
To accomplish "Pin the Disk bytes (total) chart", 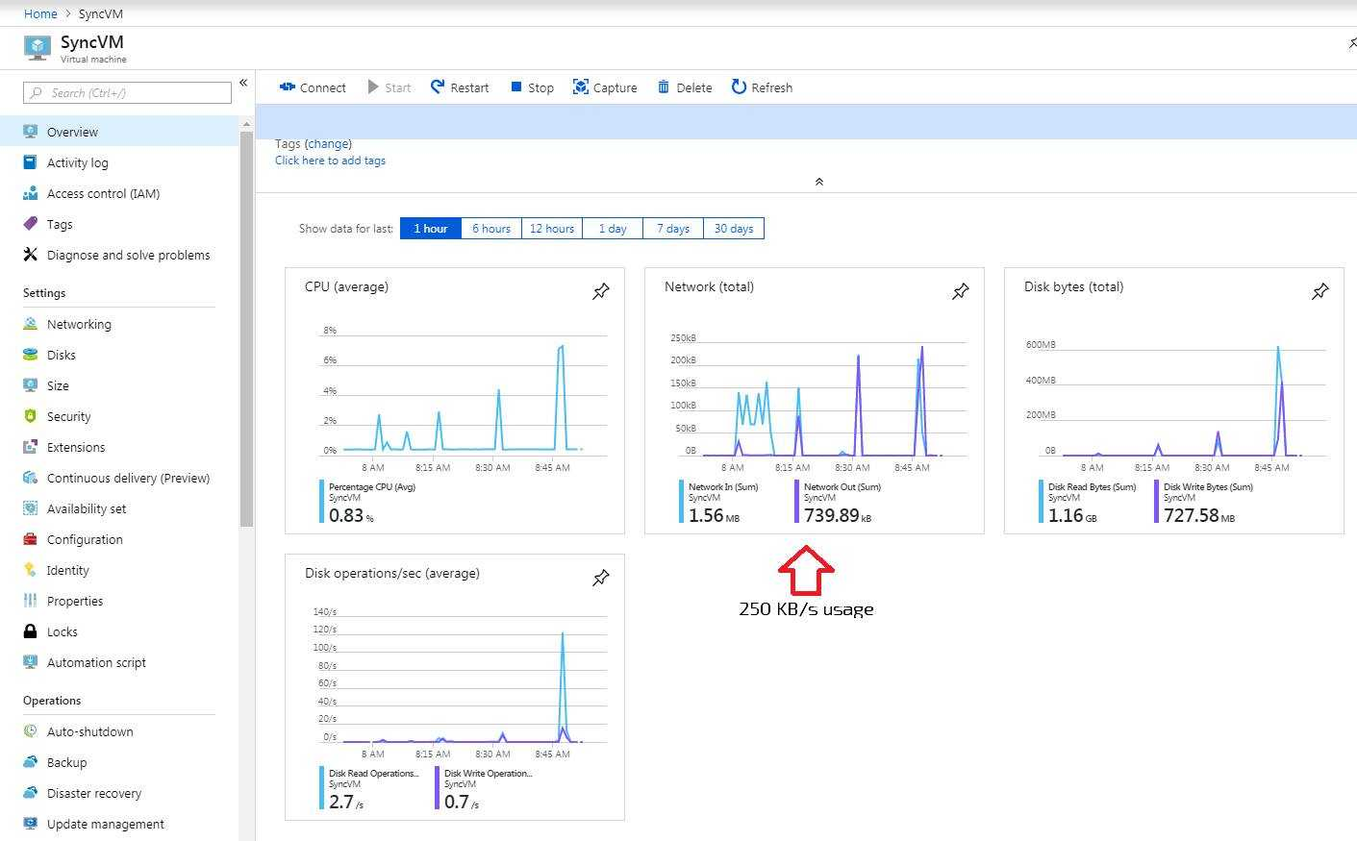I will (1320, 290).
